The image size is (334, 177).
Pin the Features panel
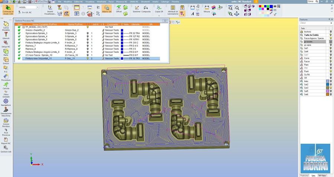click(x=329, y=19)
